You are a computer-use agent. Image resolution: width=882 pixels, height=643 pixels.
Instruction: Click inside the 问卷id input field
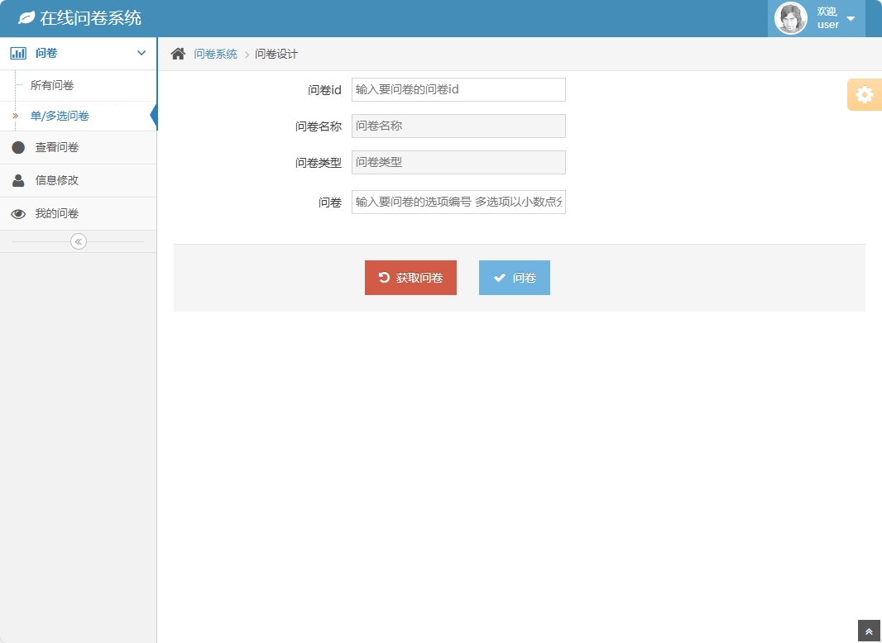458,89
